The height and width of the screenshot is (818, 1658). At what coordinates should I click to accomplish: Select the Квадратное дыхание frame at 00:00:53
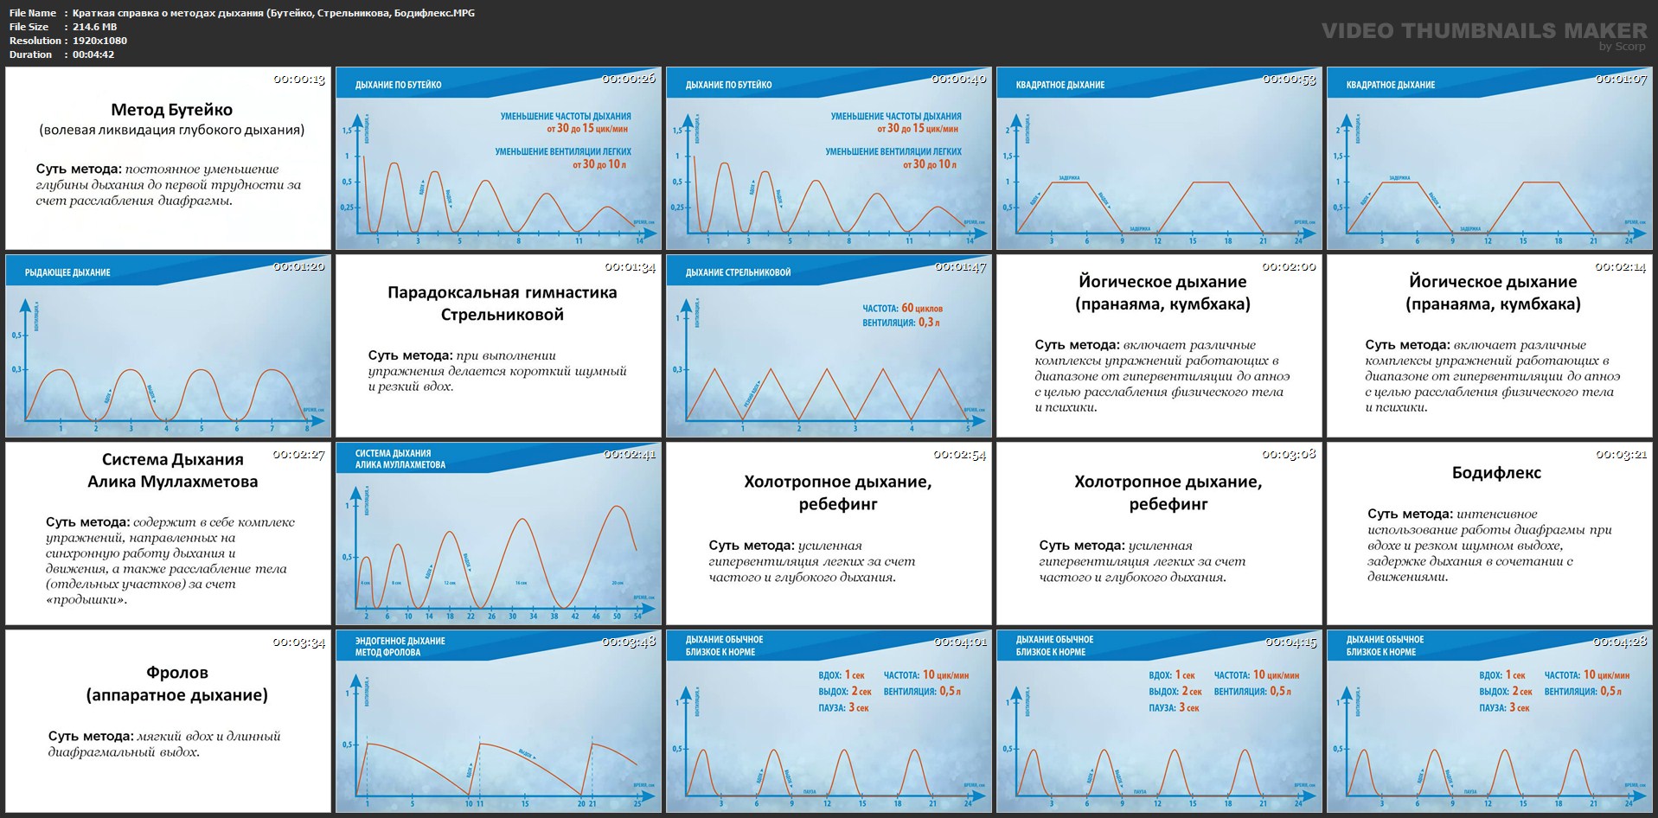(1160, 158)
